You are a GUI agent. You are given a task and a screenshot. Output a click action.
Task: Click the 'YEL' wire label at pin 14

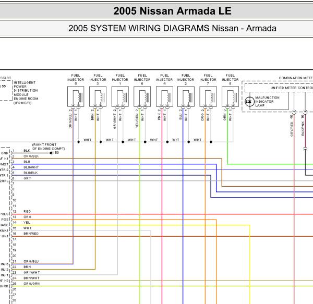pos(27,223)
